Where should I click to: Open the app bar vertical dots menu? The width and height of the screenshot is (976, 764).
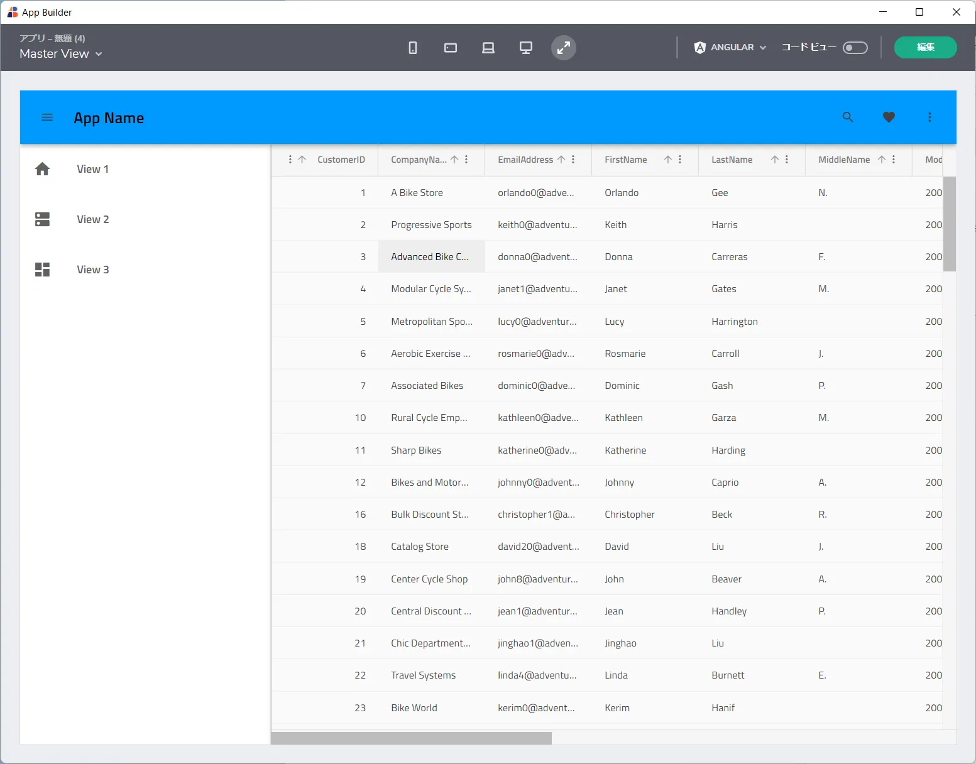929,117
